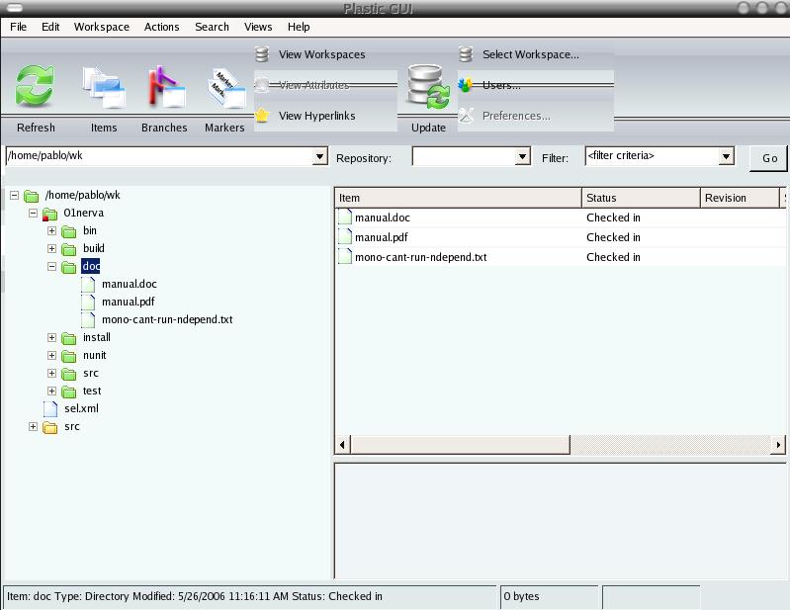Click the install folder icon
This screenshot has height=610, width=790.
[69, 338]
